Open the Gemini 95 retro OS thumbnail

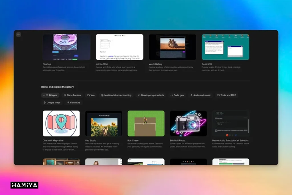[x=226, y=47]
